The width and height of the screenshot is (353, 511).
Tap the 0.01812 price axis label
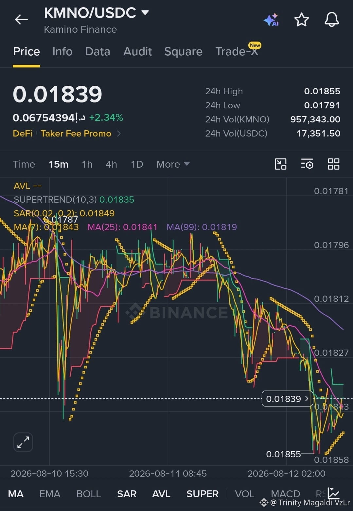click(331, 299)
